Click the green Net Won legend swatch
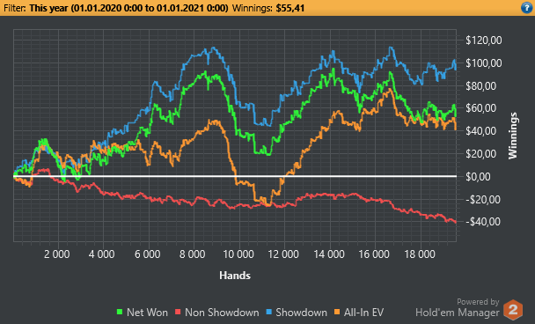This screenshot has height=324, width=535. [120, 312]
